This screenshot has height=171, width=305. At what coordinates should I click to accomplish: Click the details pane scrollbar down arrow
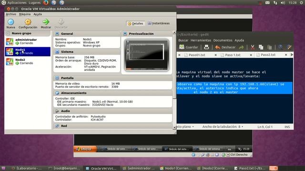174,127
